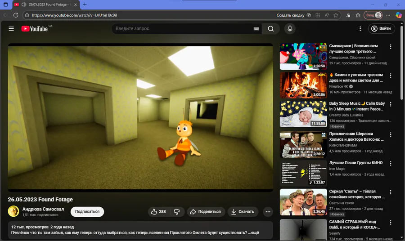This screenshot has height=241, width=405.
Task: Open the Шерлок Холмс video thumbnail
Action: pyautogui.click(x=303, y=144)
